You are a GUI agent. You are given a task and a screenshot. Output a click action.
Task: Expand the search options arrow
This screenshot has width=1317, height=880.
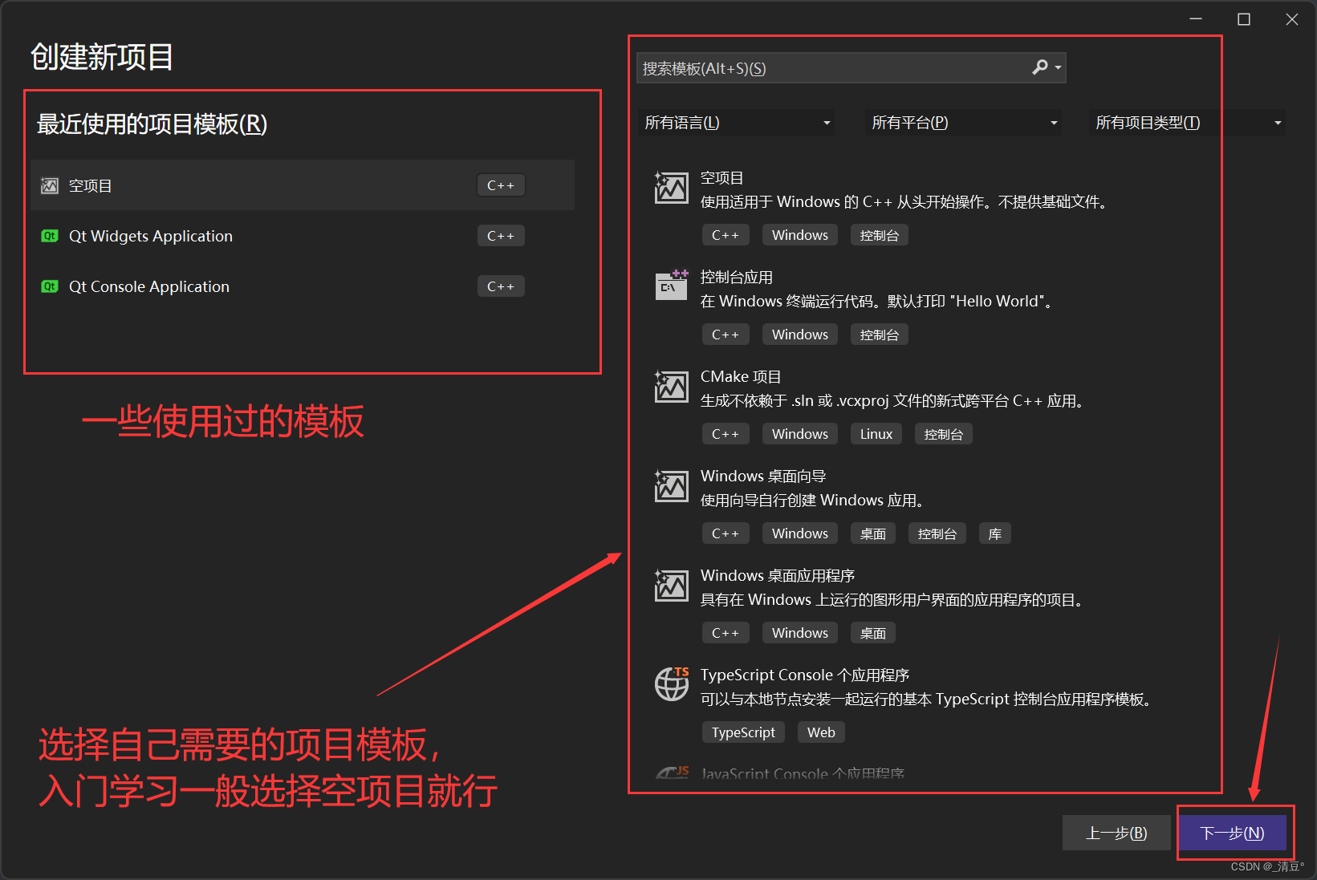click(x=1059, y=68)
